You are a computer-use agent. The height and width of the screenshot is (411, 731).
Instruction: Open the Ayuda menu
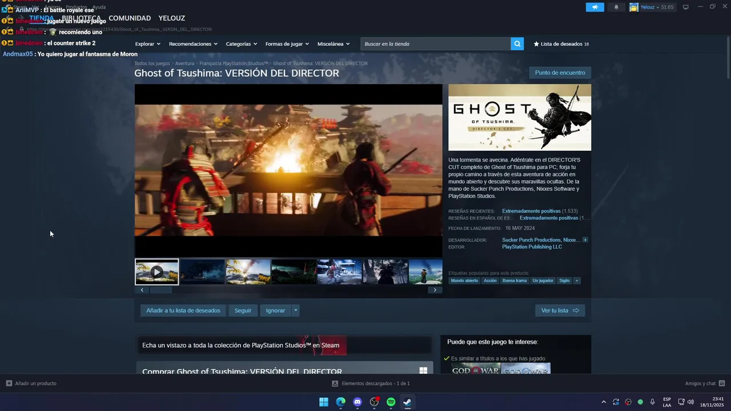[99, 7]
